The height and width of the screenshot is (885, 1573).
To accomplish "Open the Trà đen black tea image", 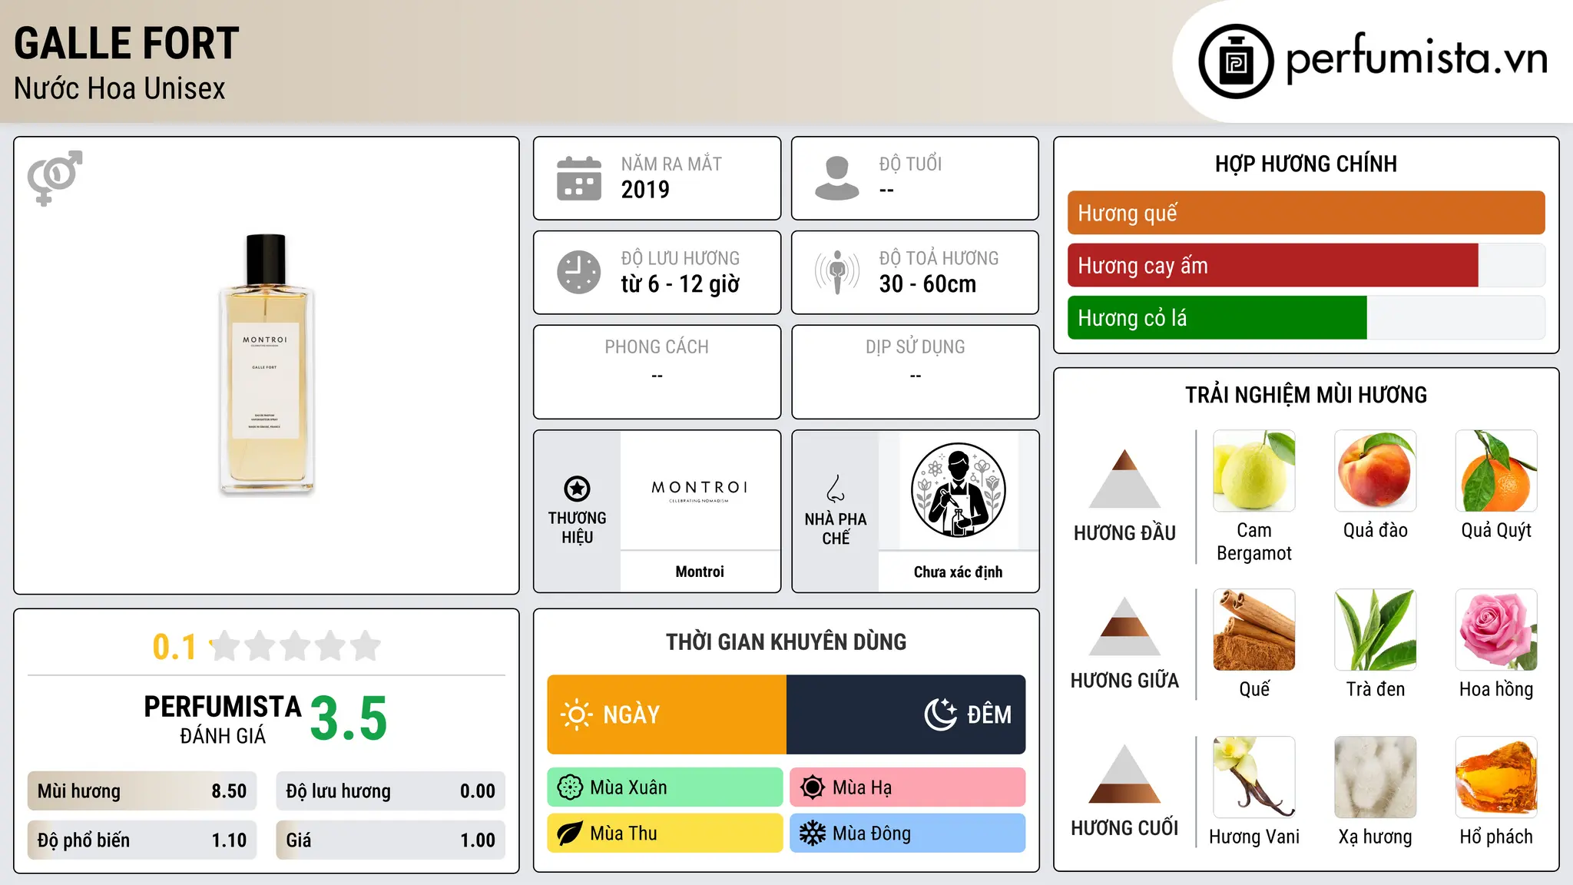I will tap(1376, 630).
